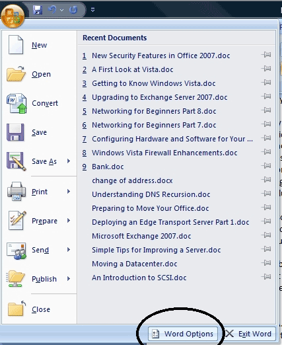Open Customize Quick Access Toolbar dropdown
The image size is (282, 345).
92,10
